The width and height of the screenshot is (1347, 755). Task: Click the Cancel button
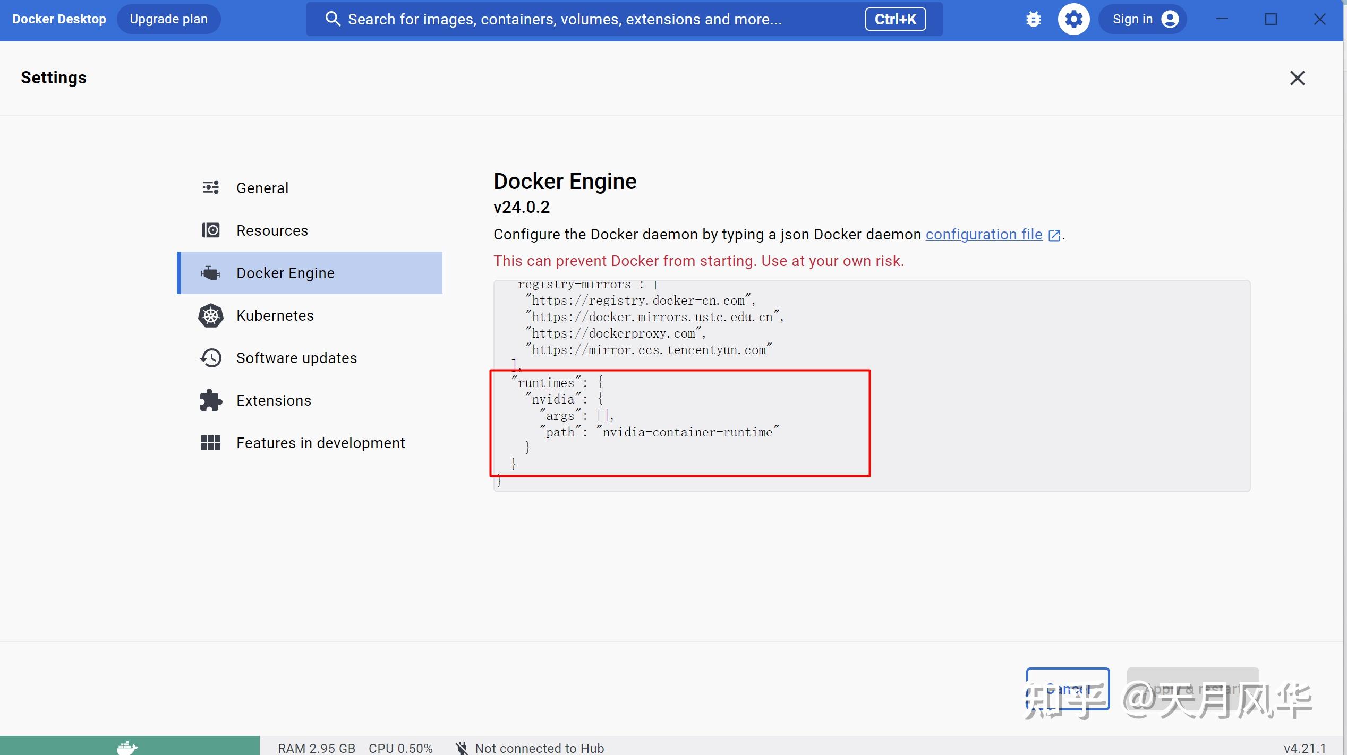coord(1067,689)
